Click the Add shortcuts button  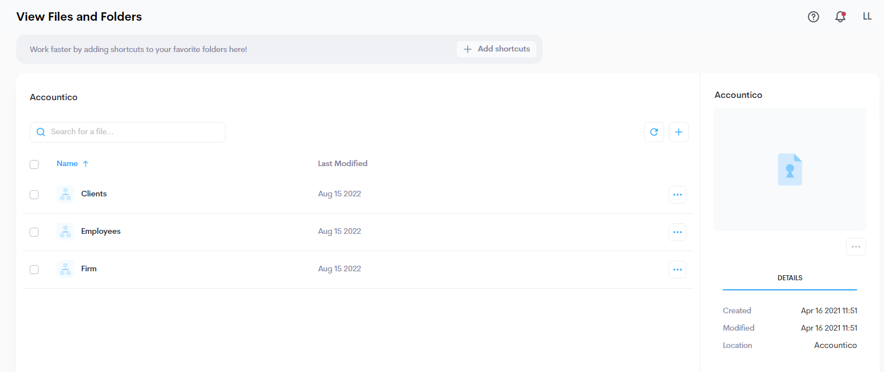[x=497, y=49]
